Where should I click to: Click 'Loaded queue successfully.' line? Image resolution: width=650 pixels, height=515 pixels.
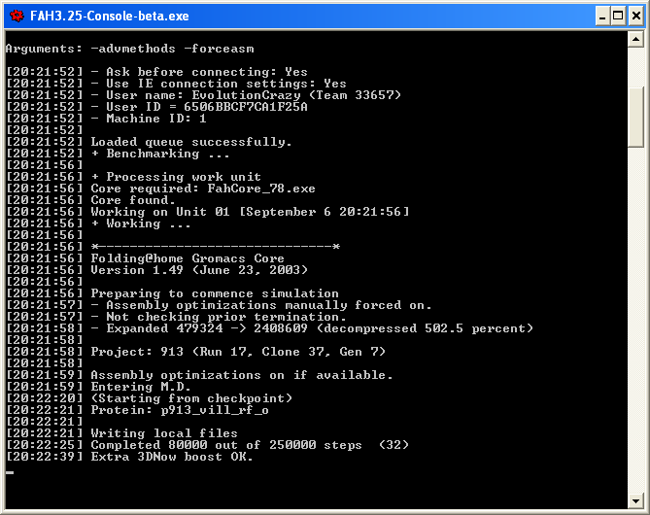pos(150,142)
